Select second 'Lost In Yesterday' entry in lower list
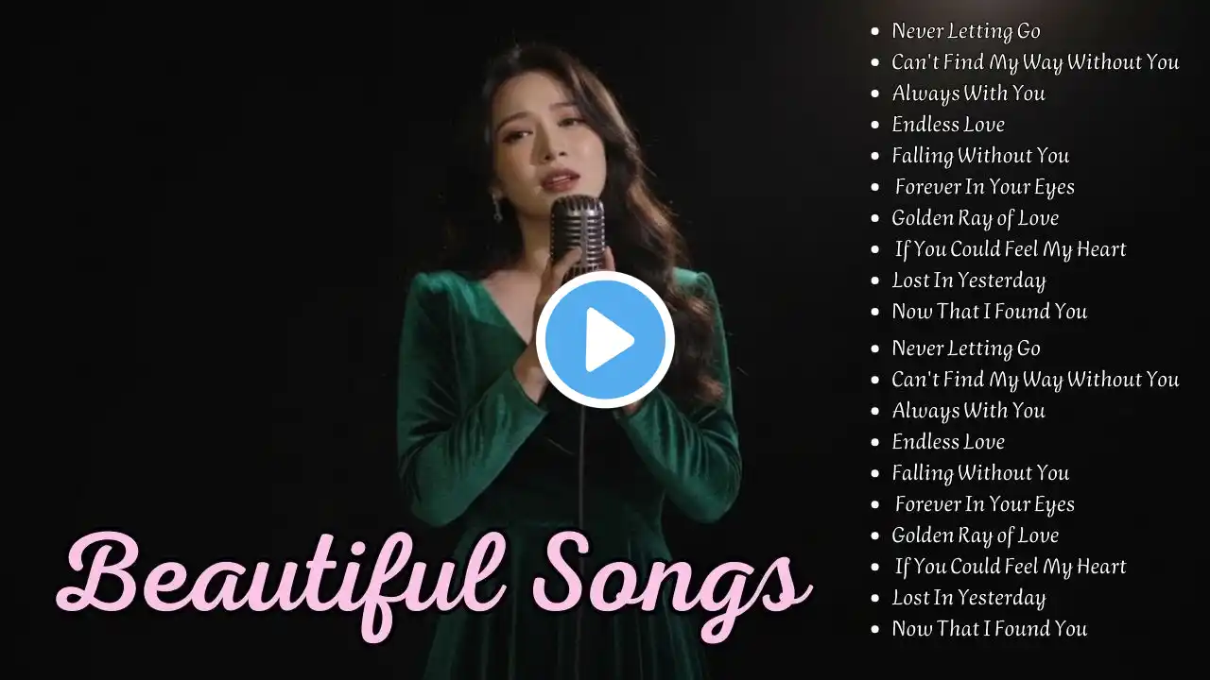The image size is (1210, 680). tap(969, 598)
